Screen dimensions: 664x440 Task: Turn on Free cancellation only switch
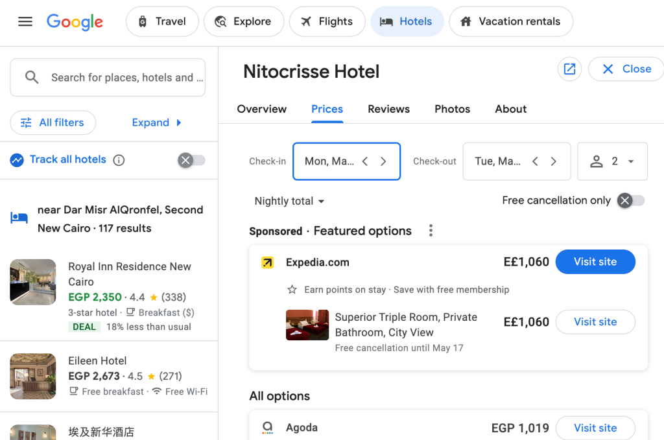click(x=630, y=201)
